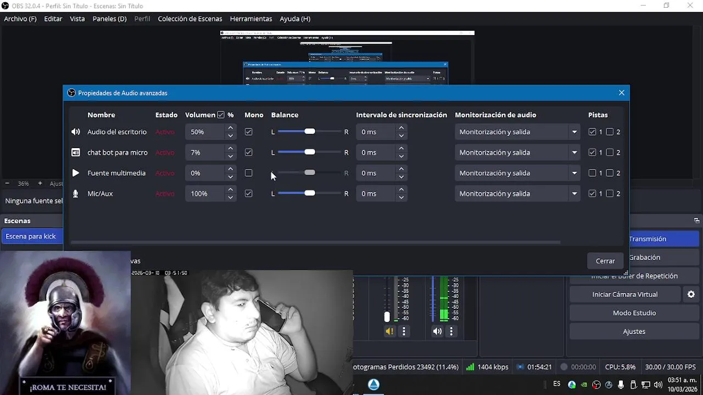Open the Vista menu
Image resolution: width=703 pixels, height=395 pixels.
point(77,19)
